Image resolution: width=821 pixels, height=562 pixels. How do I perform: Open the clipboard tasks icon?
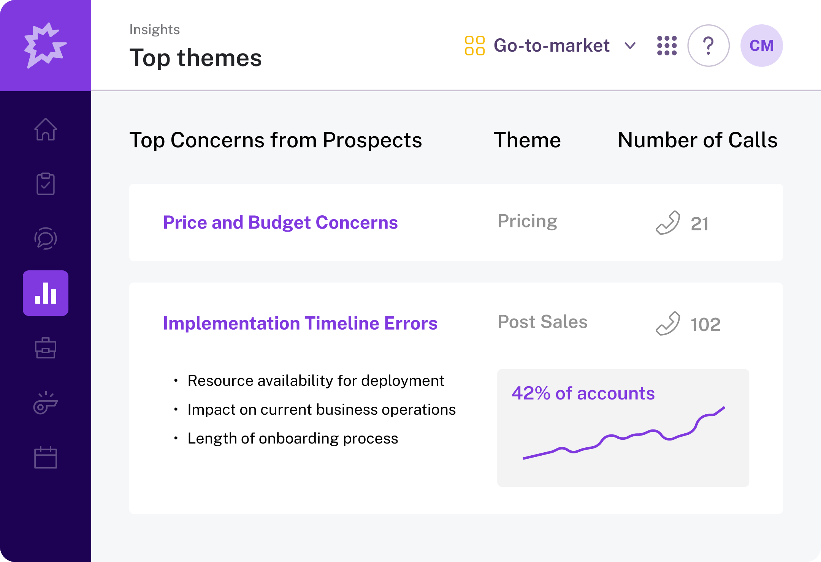pyautogui.click(x=46, y=184)
